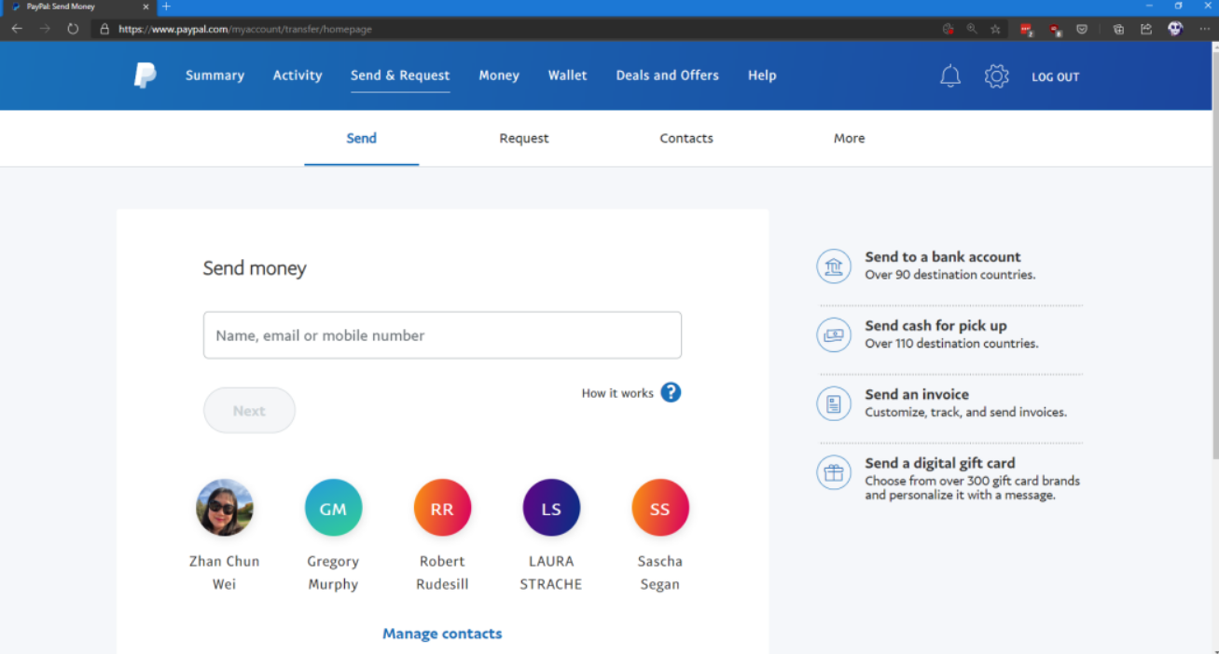1219x654 pixels.
Task: Click the Send an invoice document icon
Action: pyautogui.click(x=834, y=403)
